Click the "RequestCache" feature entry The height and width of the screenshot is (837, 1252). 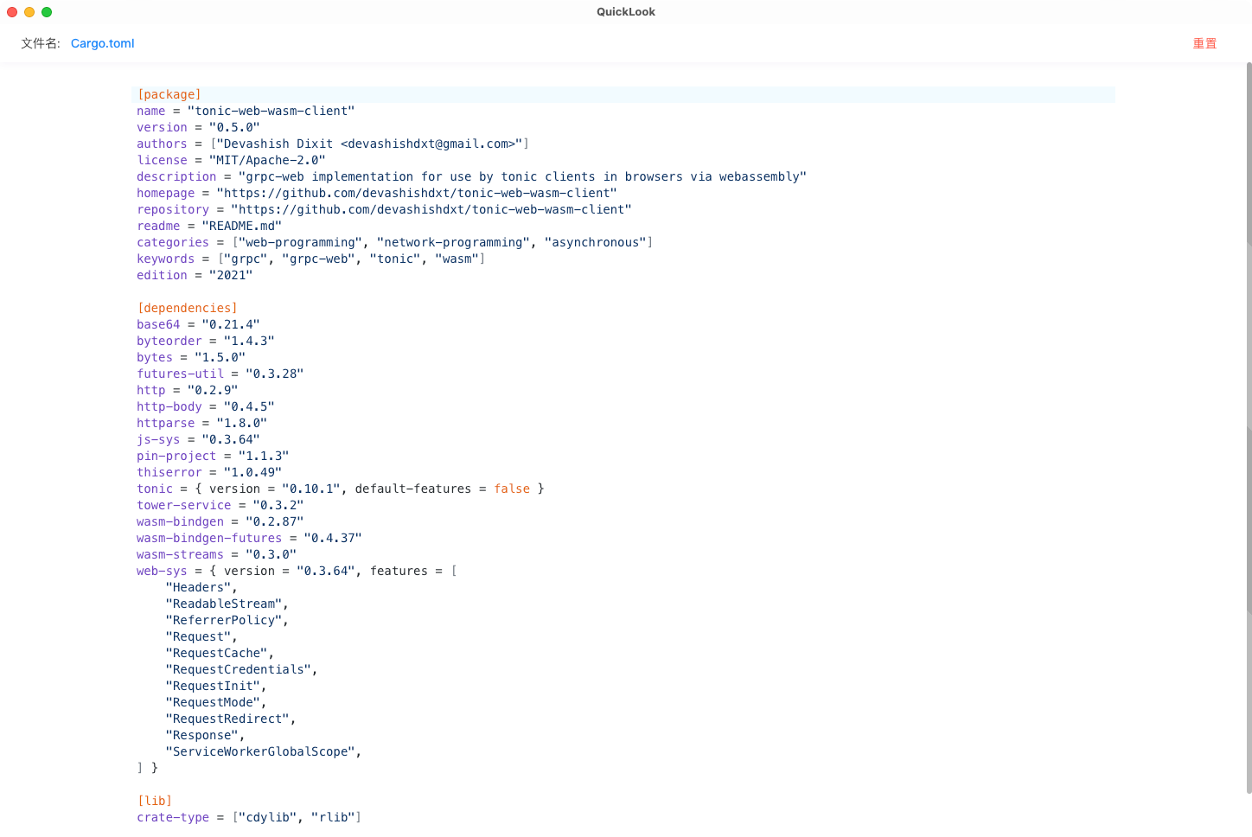220,654
